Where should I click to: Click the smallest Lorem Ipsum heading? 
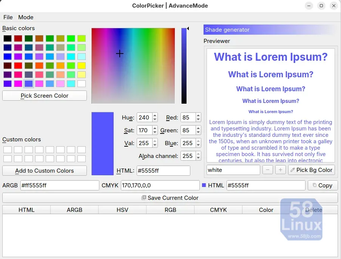pyautogui.click(x=270, y=112)
